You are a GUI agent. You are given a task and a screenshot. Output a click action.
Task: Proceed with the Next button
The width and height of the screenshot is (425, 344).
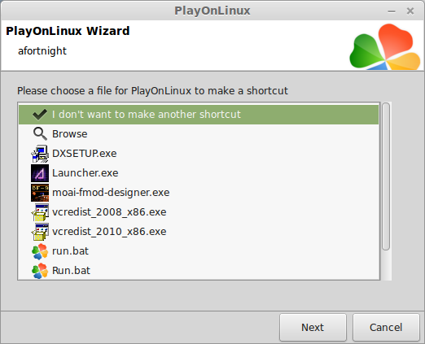(313, 327)
